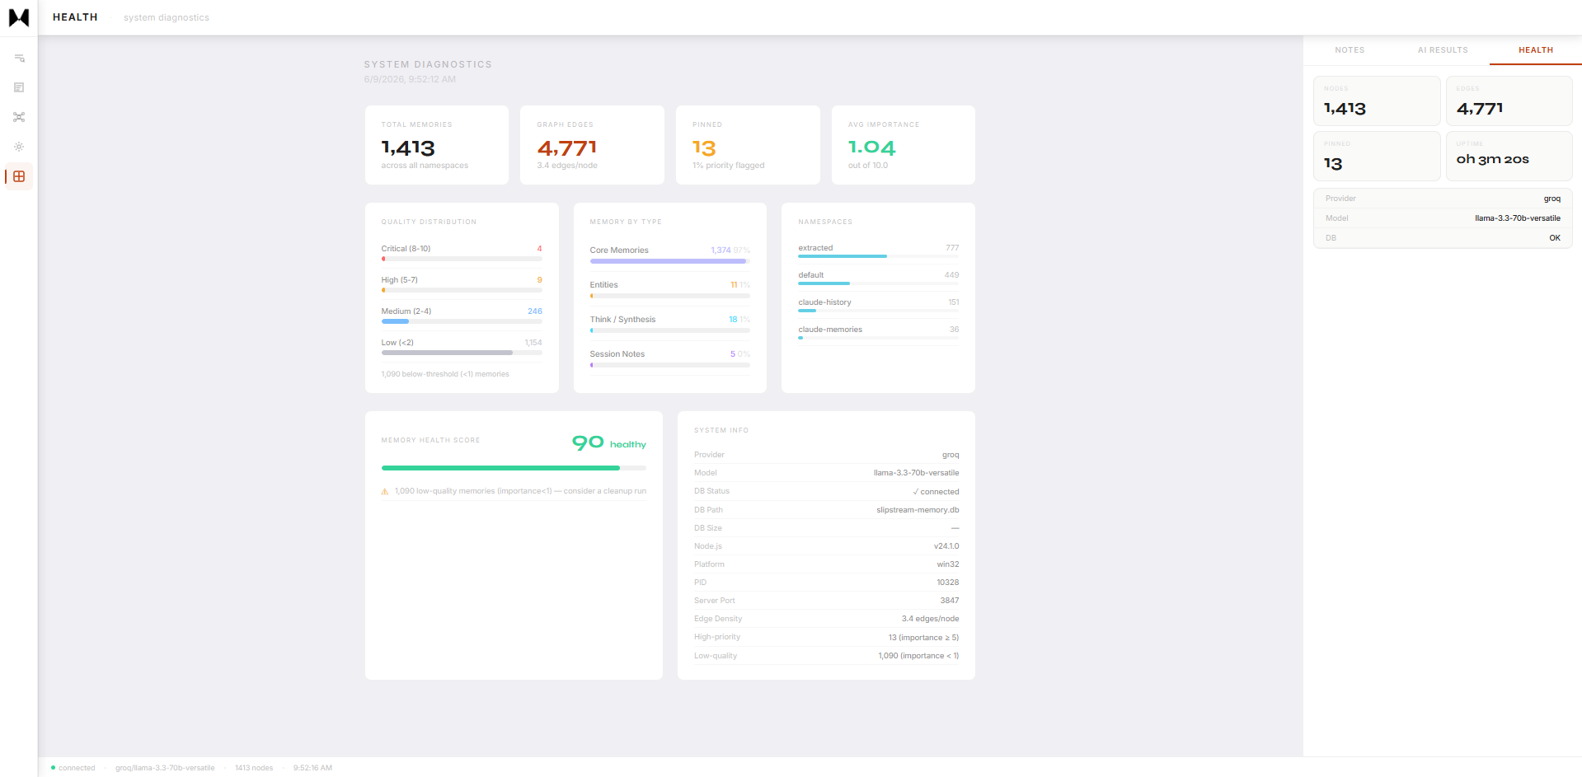1582x777 pixels.
Task: Click the Critical (8-10) quality row
Action: [462, 253]
